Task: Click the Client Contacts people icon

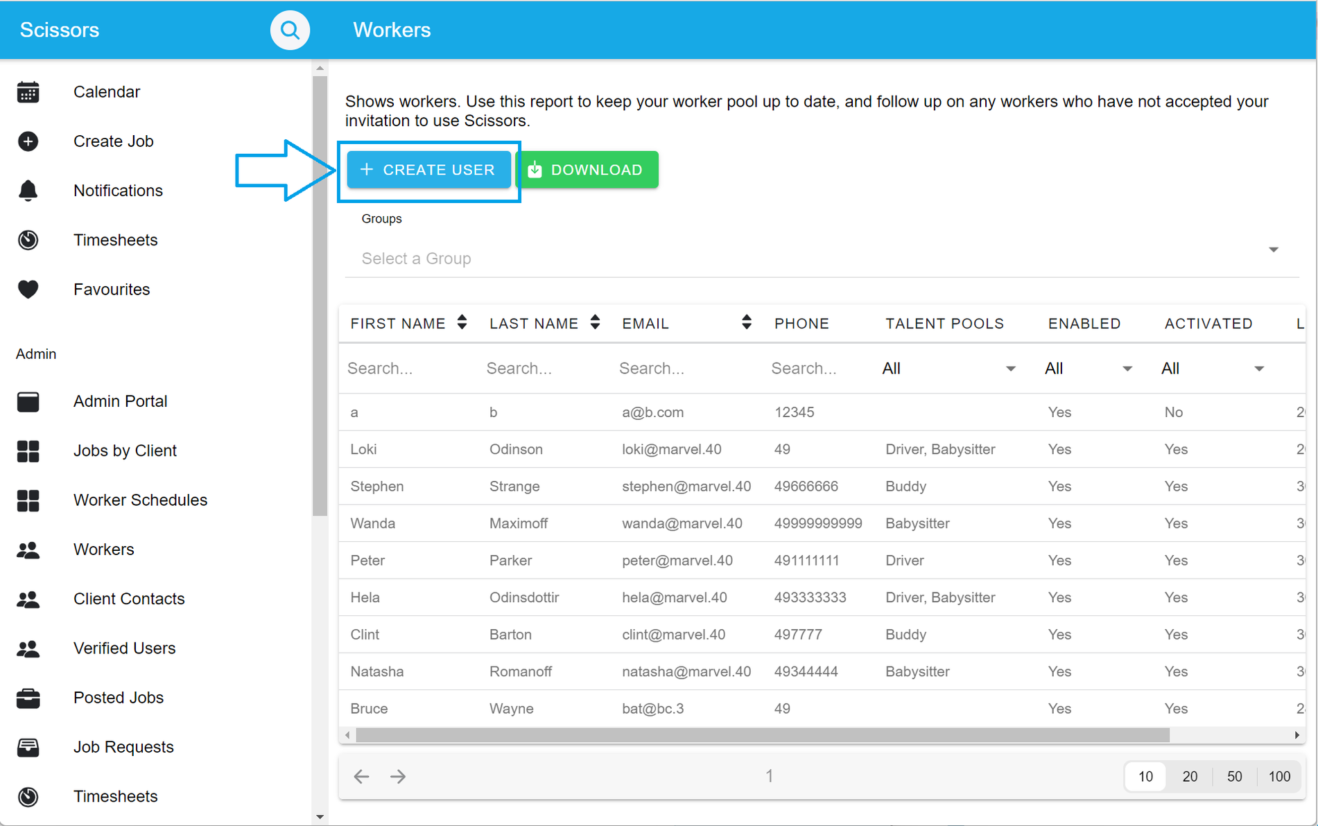Action: 28,599
